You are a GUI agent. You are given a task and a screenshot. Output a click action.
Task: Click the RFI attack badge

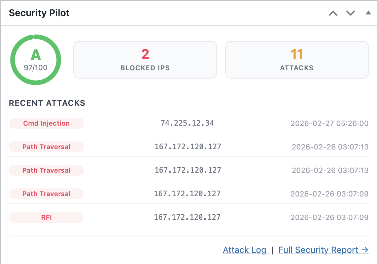point(46,217)
